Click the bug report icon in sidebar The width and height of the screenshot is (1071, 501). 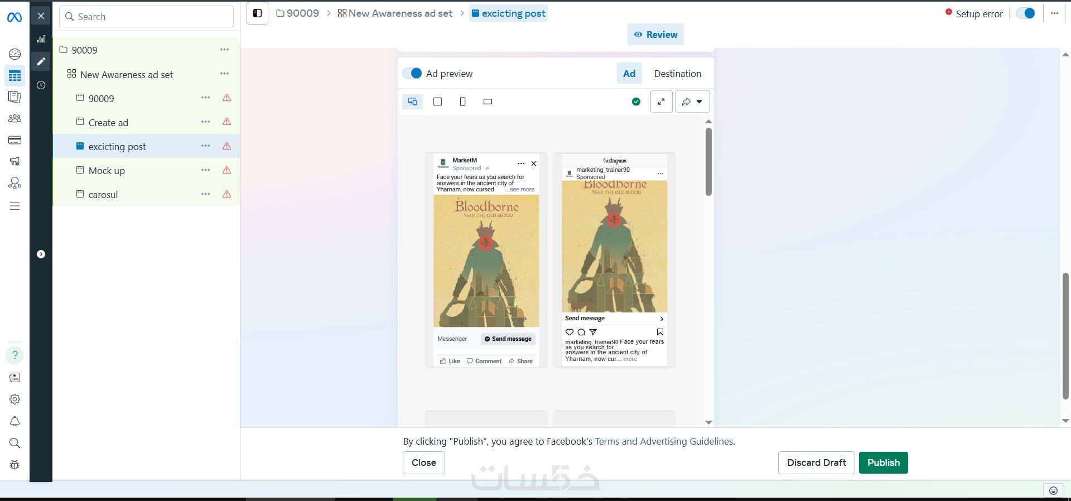tap(15, 465)
